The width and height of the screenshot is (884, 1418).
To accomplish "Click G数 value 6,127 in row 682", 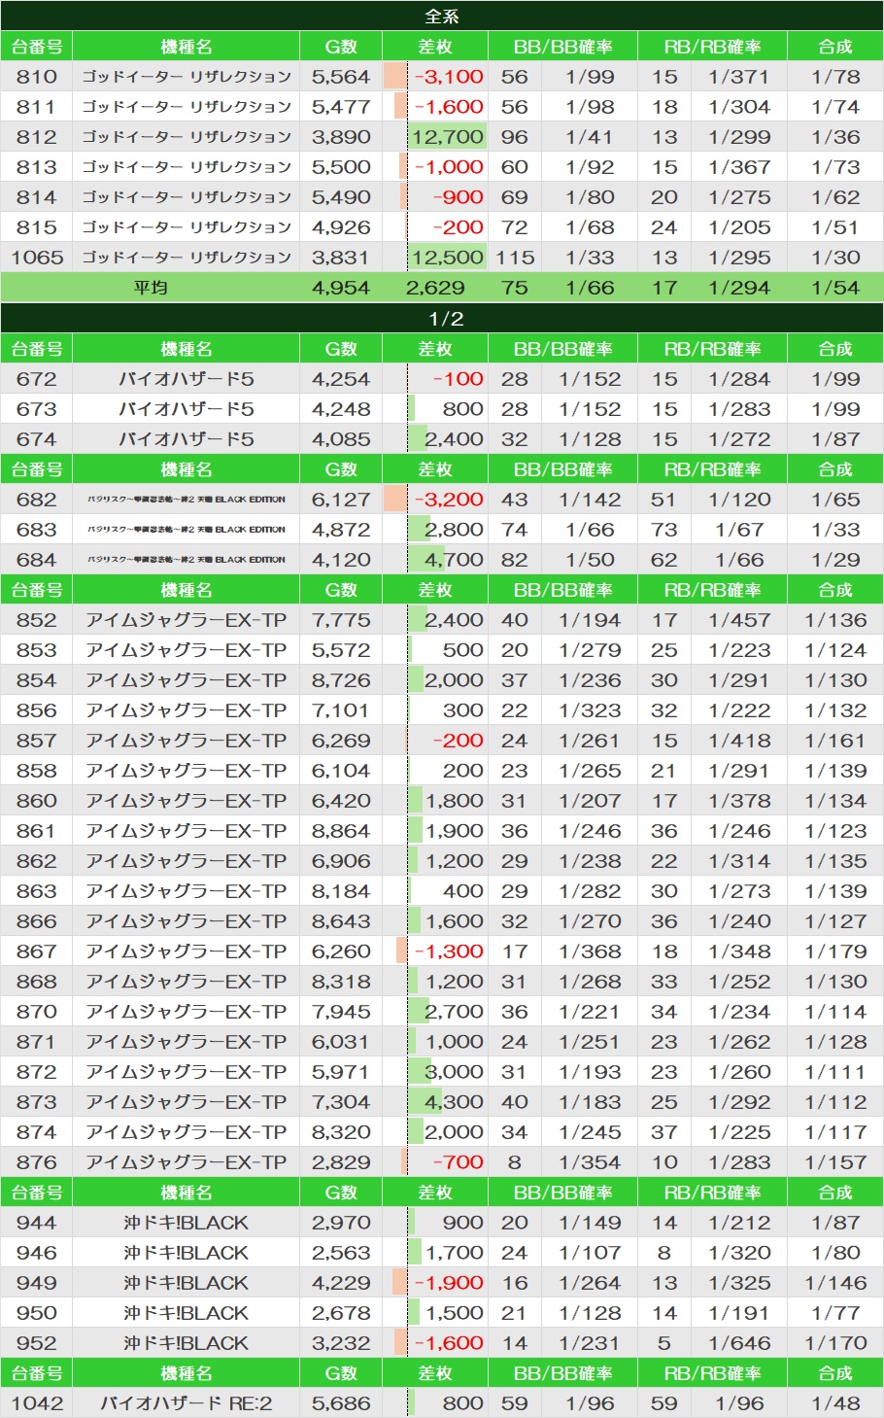I will (341, 500).
